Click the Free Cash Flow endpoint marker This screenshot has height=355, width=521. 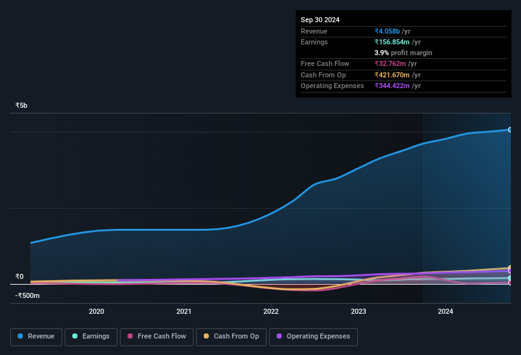point(510,283)
